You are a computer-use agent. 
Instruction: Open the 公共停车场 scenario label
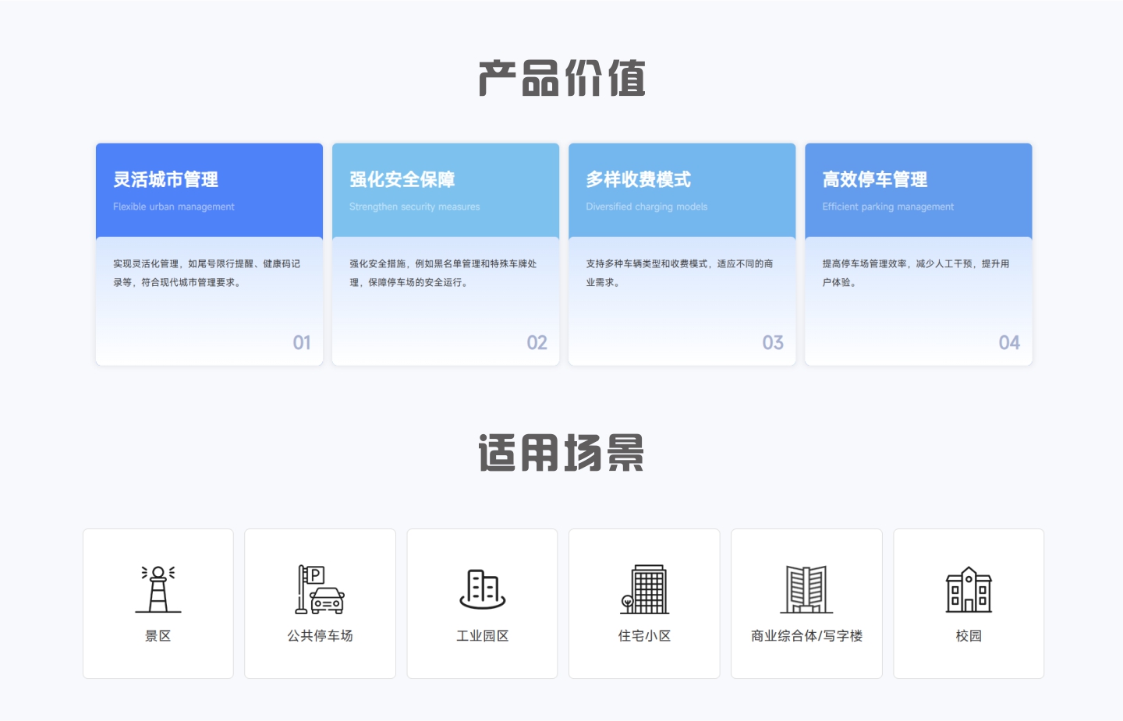(320, 636)
